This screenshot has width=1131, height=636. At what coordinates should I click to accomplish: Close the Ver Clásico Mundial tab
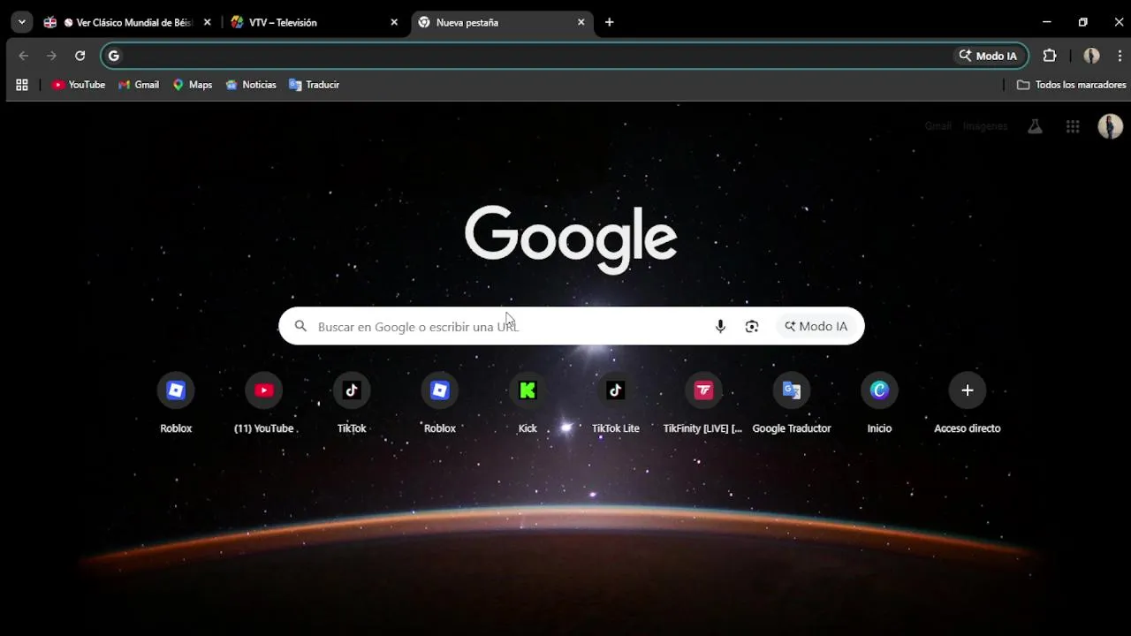coord(208,22)
